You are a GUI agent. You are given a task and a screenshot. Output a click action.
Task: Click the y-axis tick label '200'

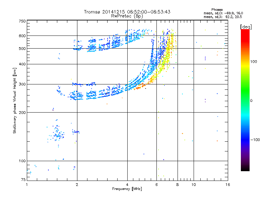[x=22, y=113]
